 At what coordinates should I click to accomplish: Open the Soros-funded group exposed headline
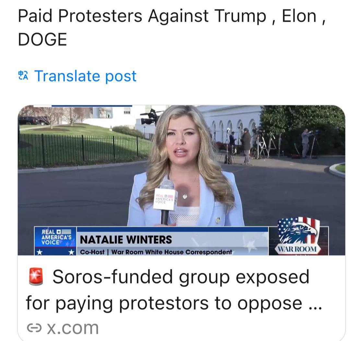point(174,289)
